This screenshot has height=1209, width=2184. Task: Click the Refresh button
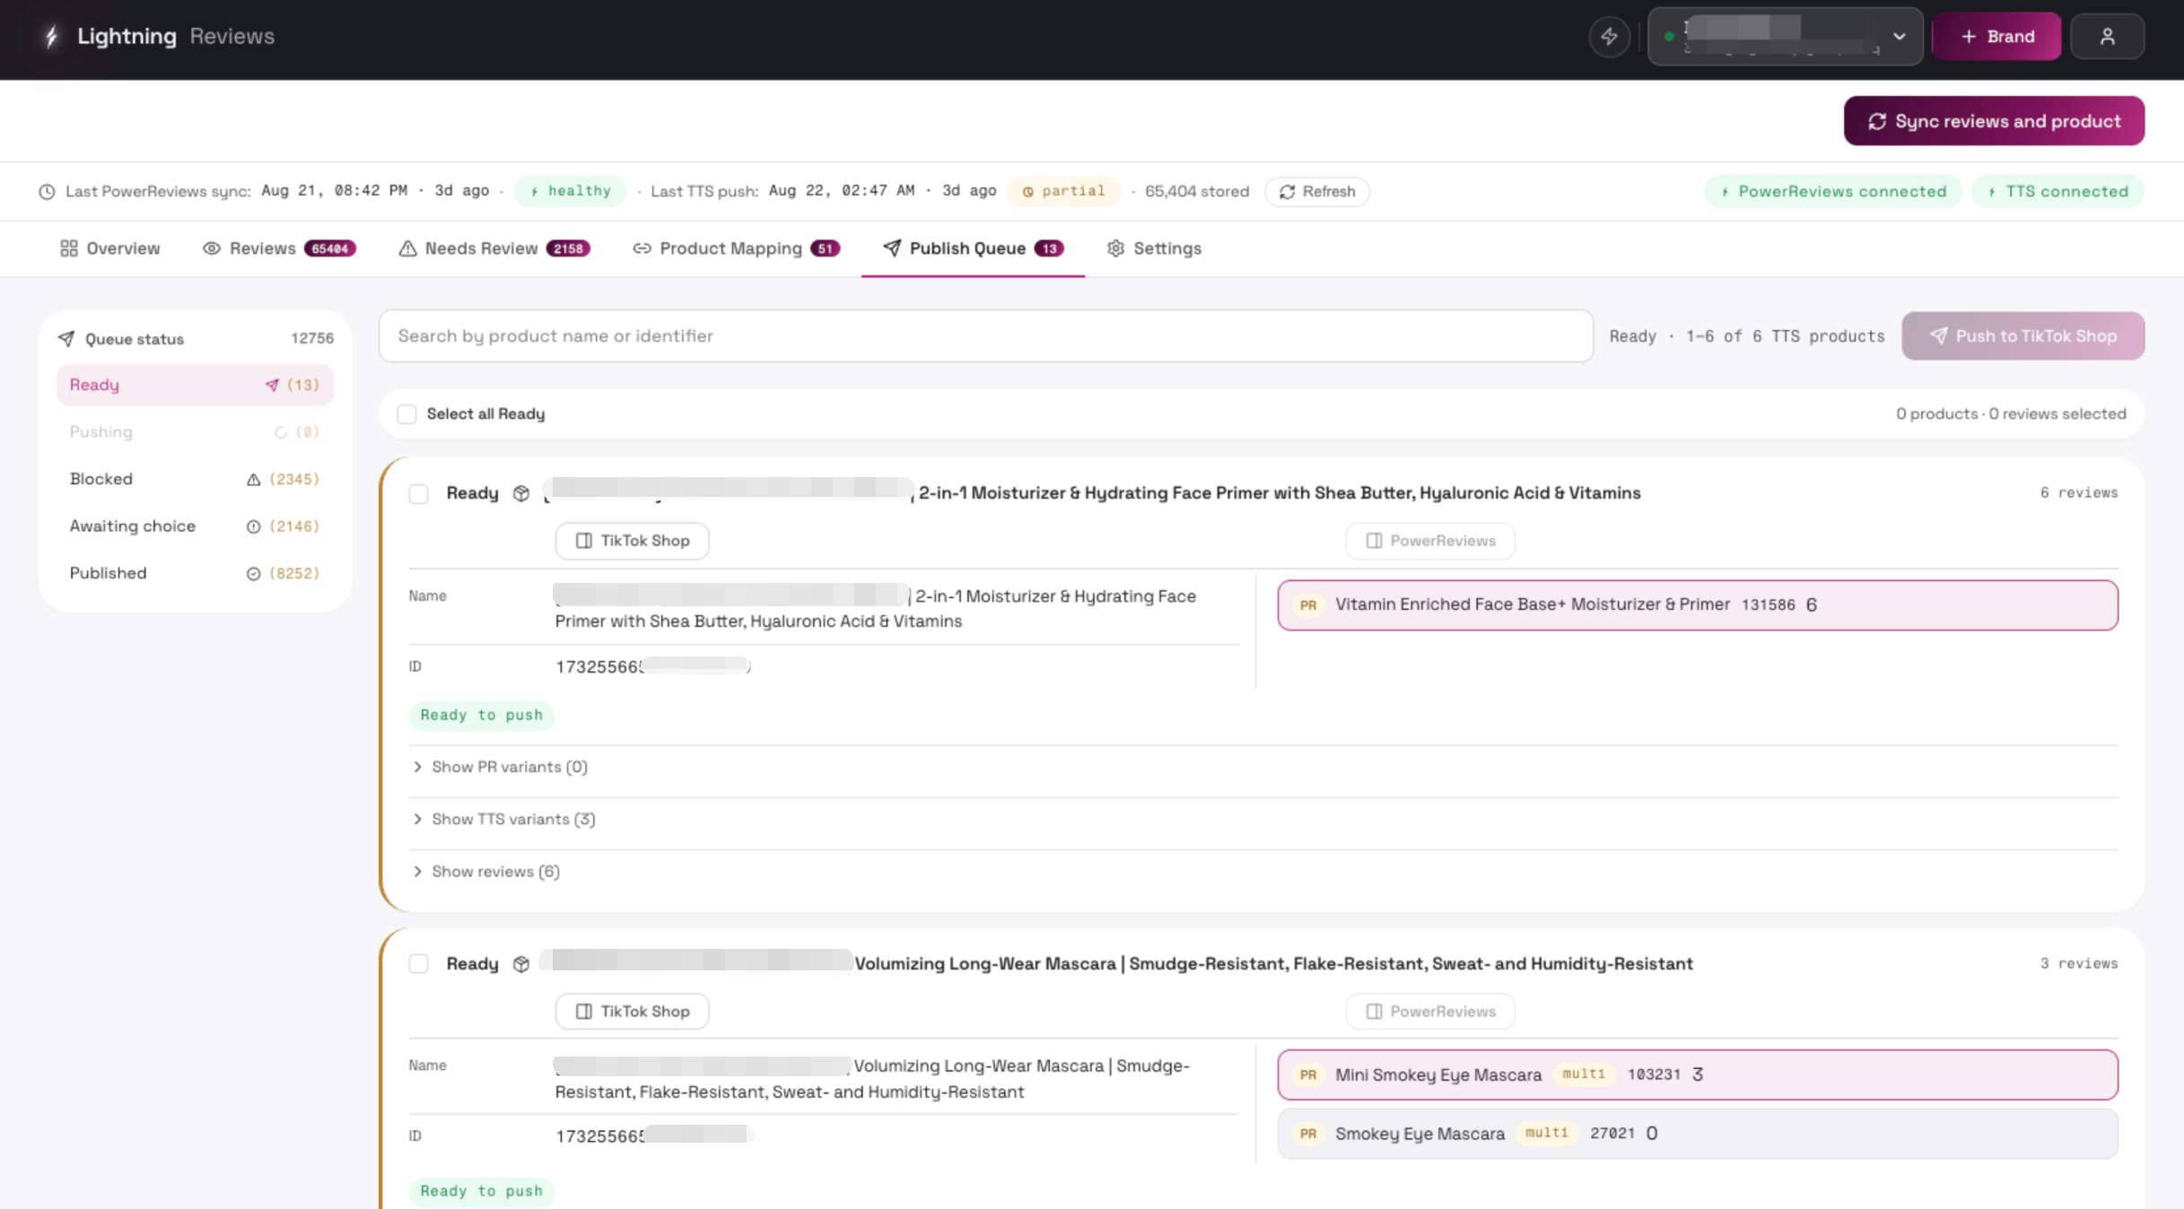point(1316,192)
